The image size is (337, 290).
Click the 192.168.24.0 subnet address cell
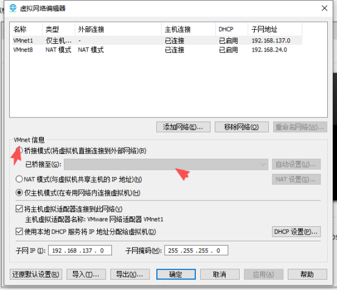pos(269,50)
